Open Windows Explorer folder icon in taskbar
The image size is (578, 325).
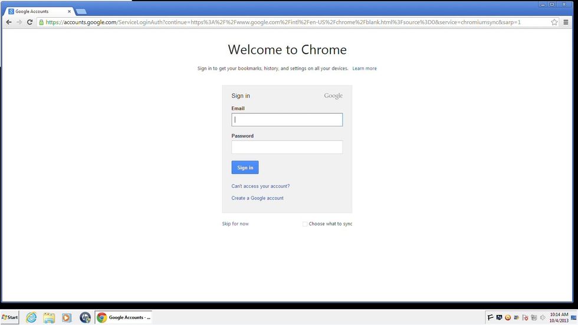(49, 317)
